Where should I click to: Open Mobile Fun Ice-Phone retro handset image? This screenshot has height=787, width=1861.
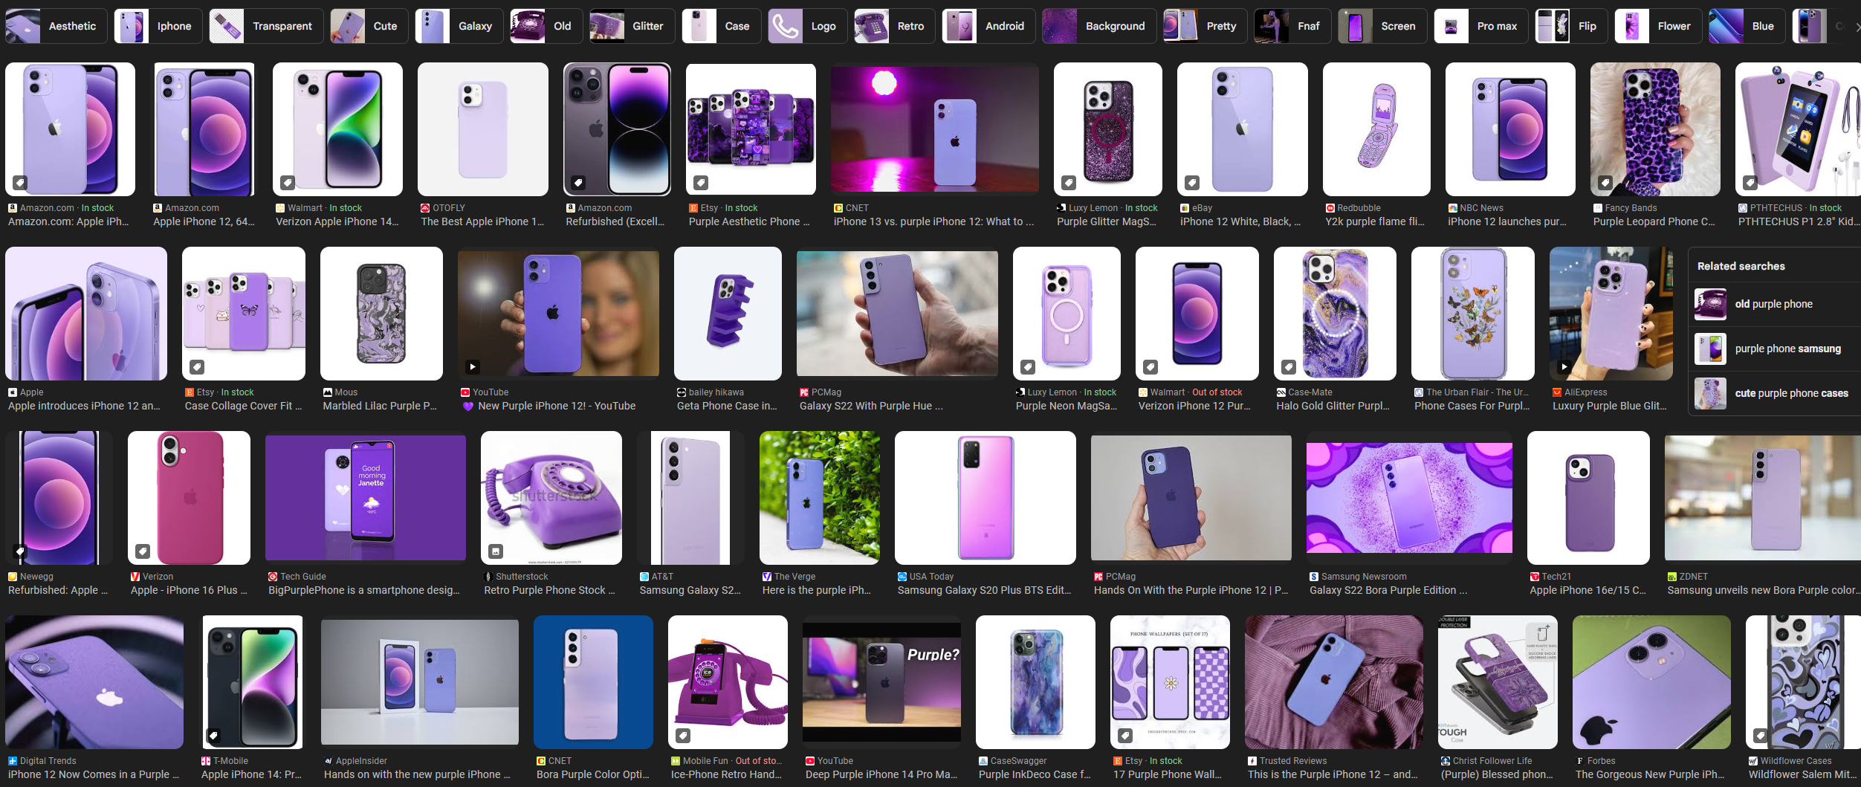tap(728, 682)
